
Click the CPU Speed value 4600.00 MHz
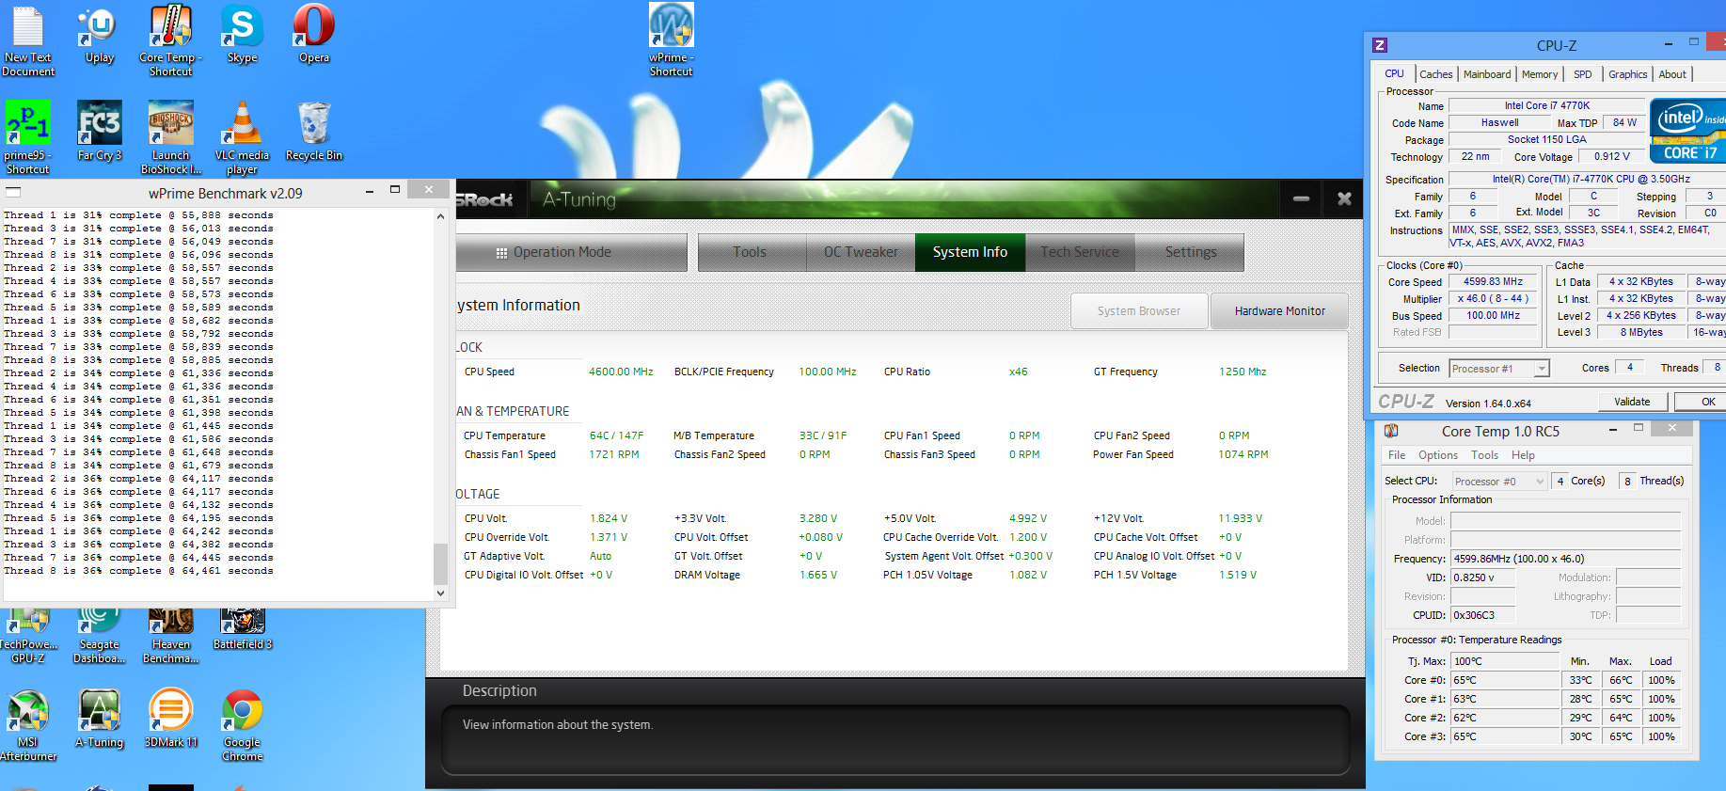[x=621, y=372]
